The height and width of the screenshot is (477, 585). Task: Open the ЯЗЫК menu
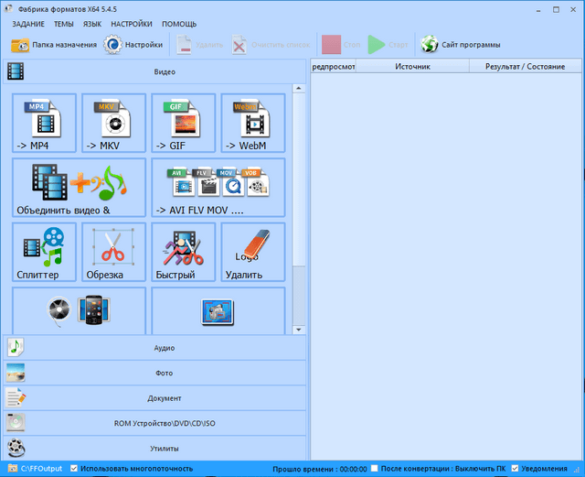pyautogui.click(x=91, y=24)
